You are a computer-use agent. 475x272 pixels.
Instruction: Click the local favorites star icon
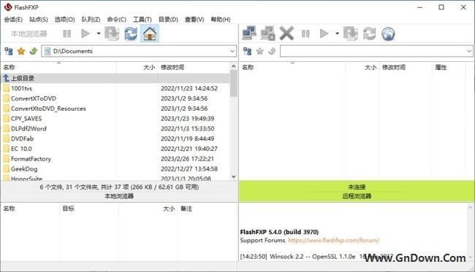[x=21, y=51]
